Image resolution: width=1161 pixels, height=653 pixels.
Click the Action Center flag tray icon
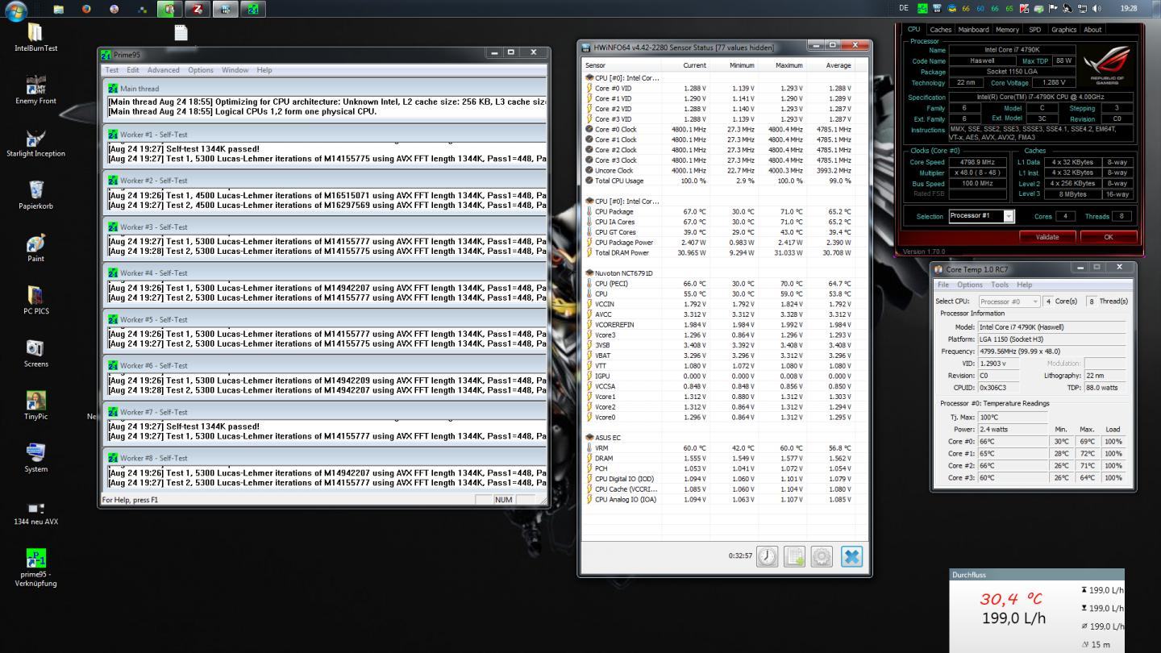tap(1053, 8)
